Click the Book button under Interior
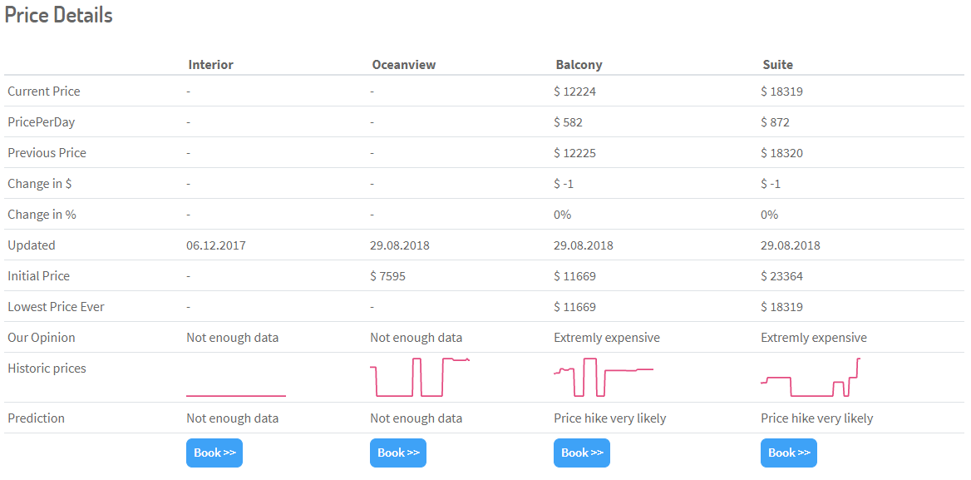This screenshot has width=971, height=480. (x=214, y=453)
